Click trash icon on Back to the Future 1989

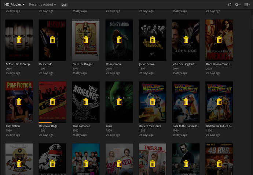pos(186,102)
